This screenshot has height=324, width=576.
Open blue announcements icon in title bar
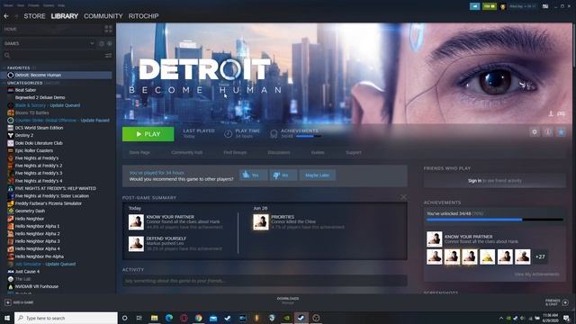coord(474,6)
